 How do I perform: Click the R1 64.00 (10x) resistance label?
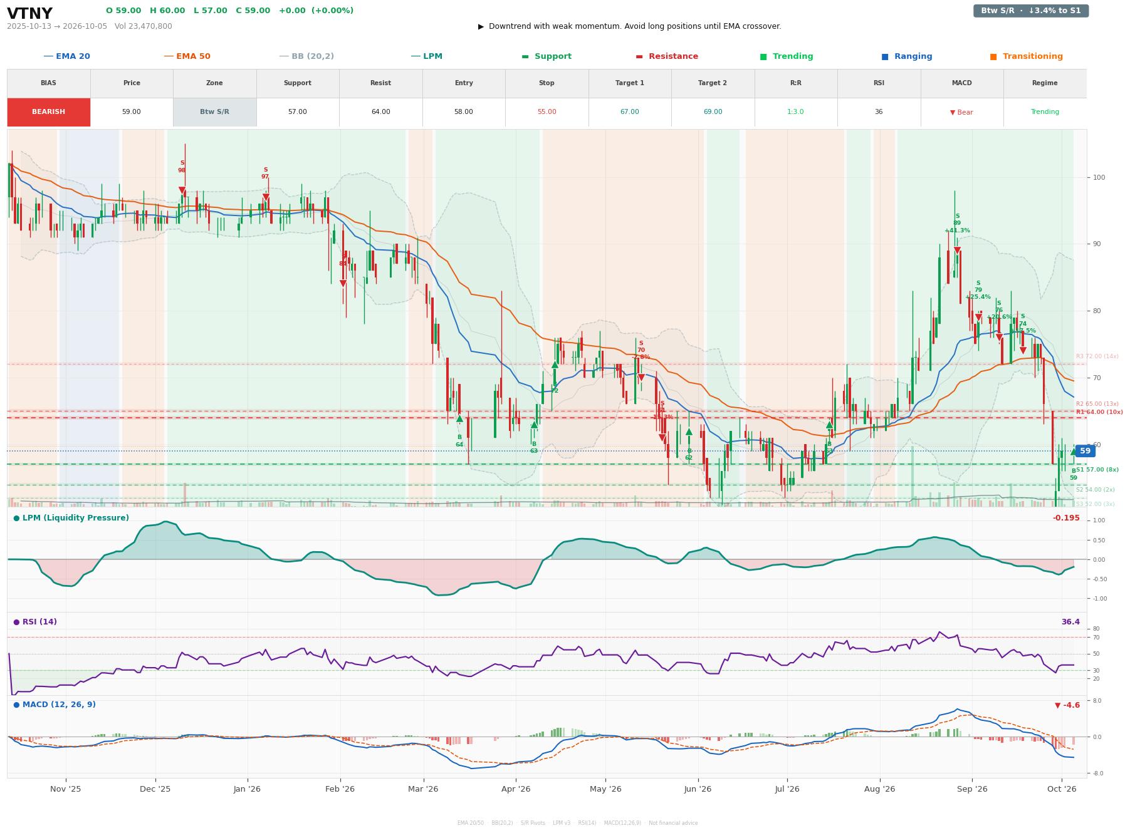[1099, 412]
